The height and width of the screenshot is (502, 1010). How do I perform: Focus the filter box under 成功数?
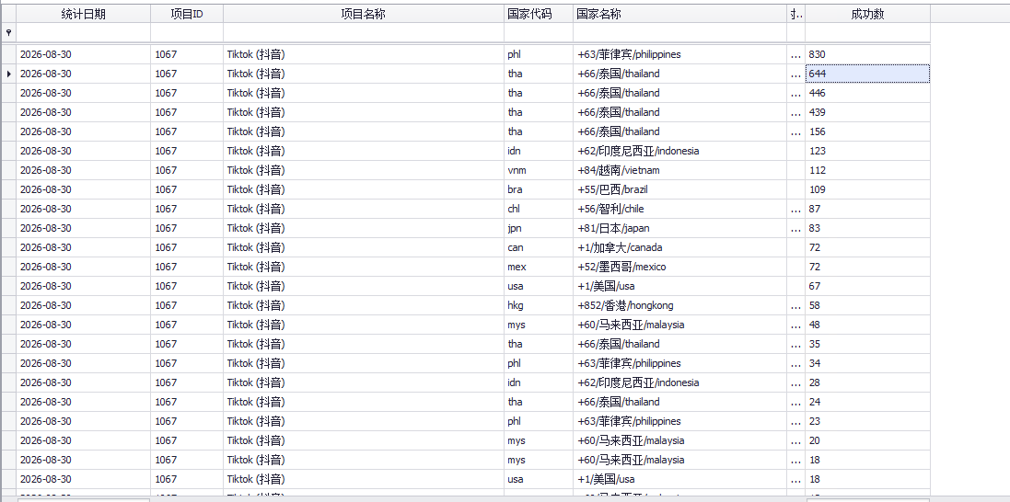[867, 32]
